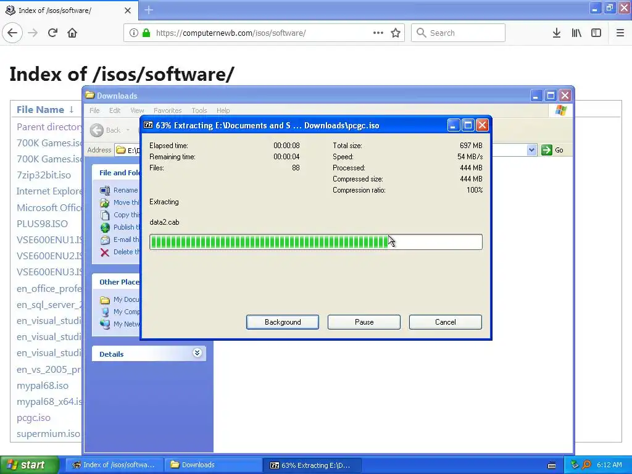Cancel the pcgc.iso extraction

pyautogui.click(x=446, y=322)
